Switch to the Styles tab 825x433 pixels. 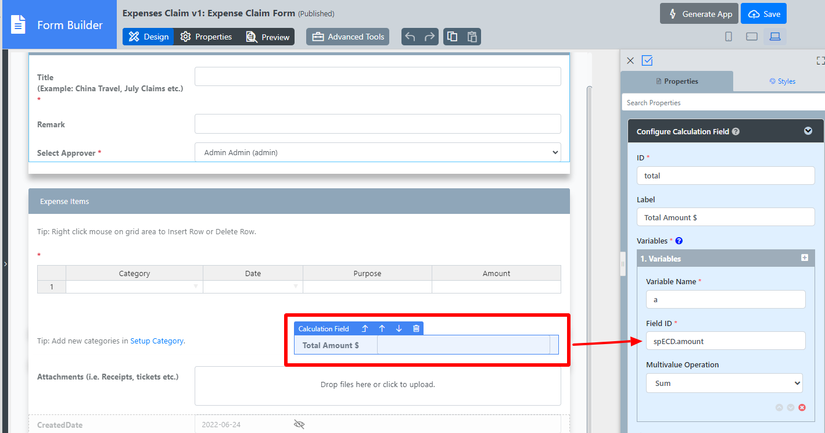click(x=782, y=81)
